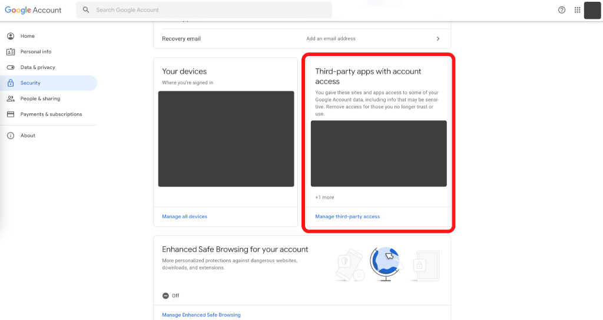Click the Enhanced Safe Browsing Off status
Screen dimensions: 603x320
(171, 296)
